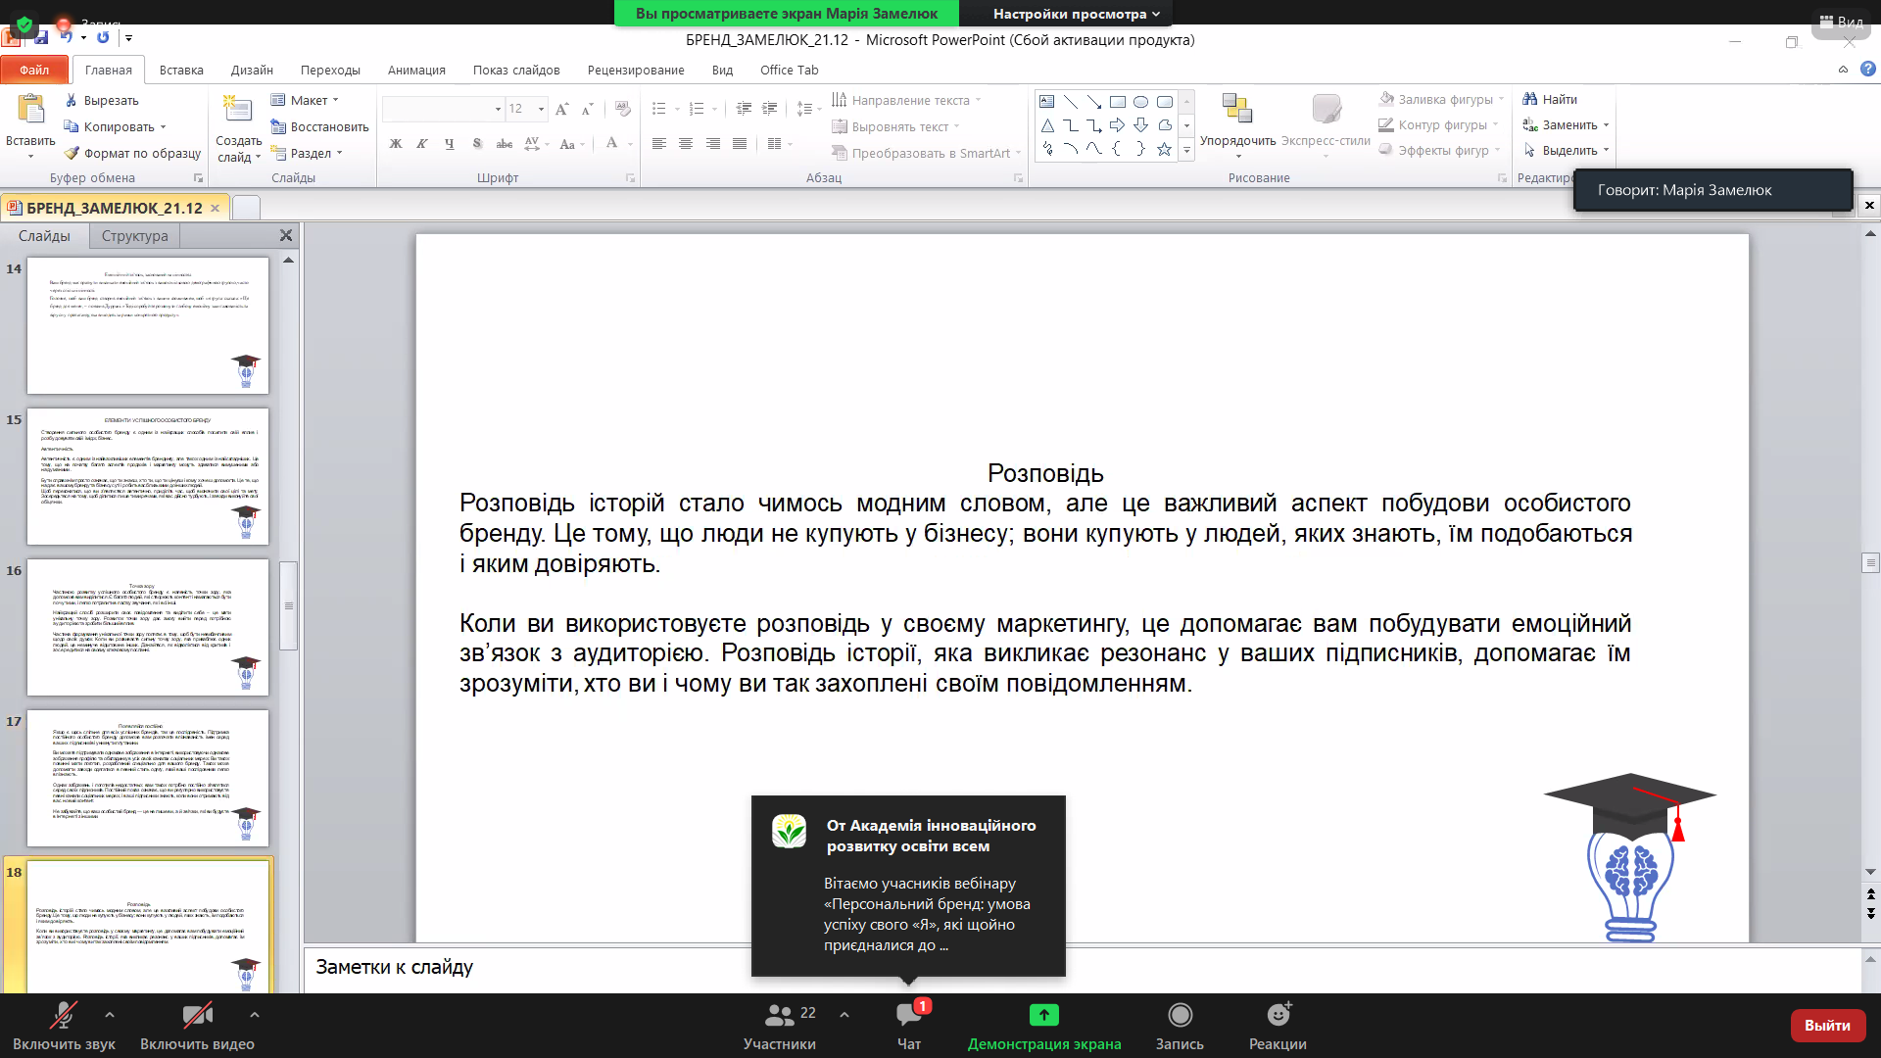Toggle bold Ж formatting button
1881x1058 pixels.
point(396,143)
